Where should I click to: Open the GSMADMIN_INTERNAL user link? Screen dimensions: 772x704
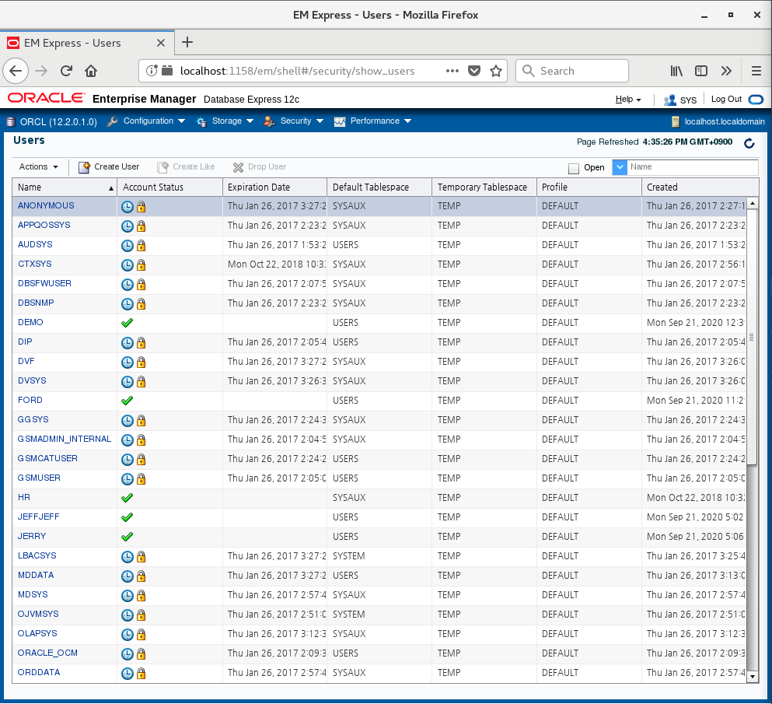coord(65,439)
